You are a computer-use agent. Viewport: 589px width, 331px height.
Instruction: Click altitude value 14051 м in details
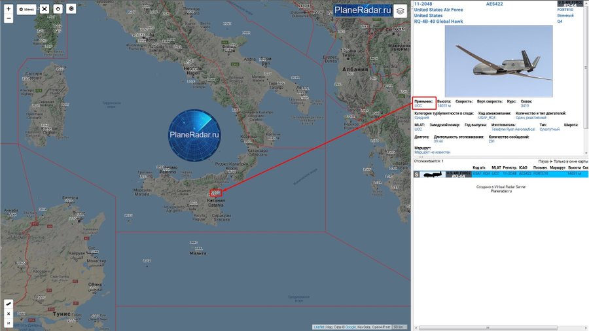444,106
